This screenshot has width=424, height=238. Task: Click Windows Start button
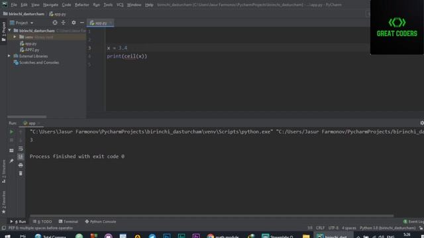[x=7, y=236]
